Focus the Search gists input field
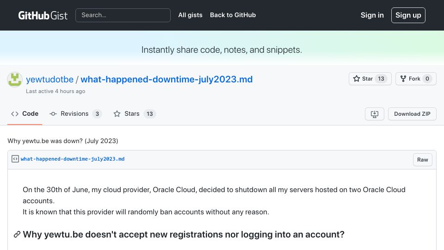The height and width of the screenshot is (250, 444). pos(123,15)
